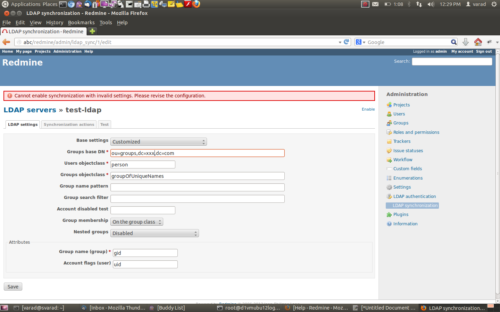The image size is (500, 312).
Task: Open Administration in Redmine top menu
Action: pyautogui.click(x=67, y=51)
